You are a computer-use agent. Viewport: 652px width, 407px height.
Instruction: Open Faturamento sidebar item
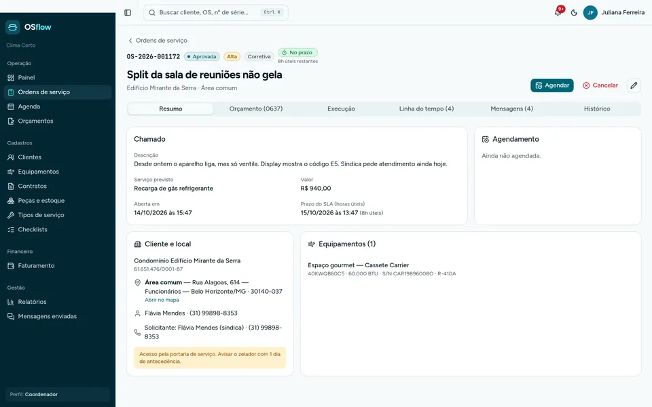[x=57, y=266]
